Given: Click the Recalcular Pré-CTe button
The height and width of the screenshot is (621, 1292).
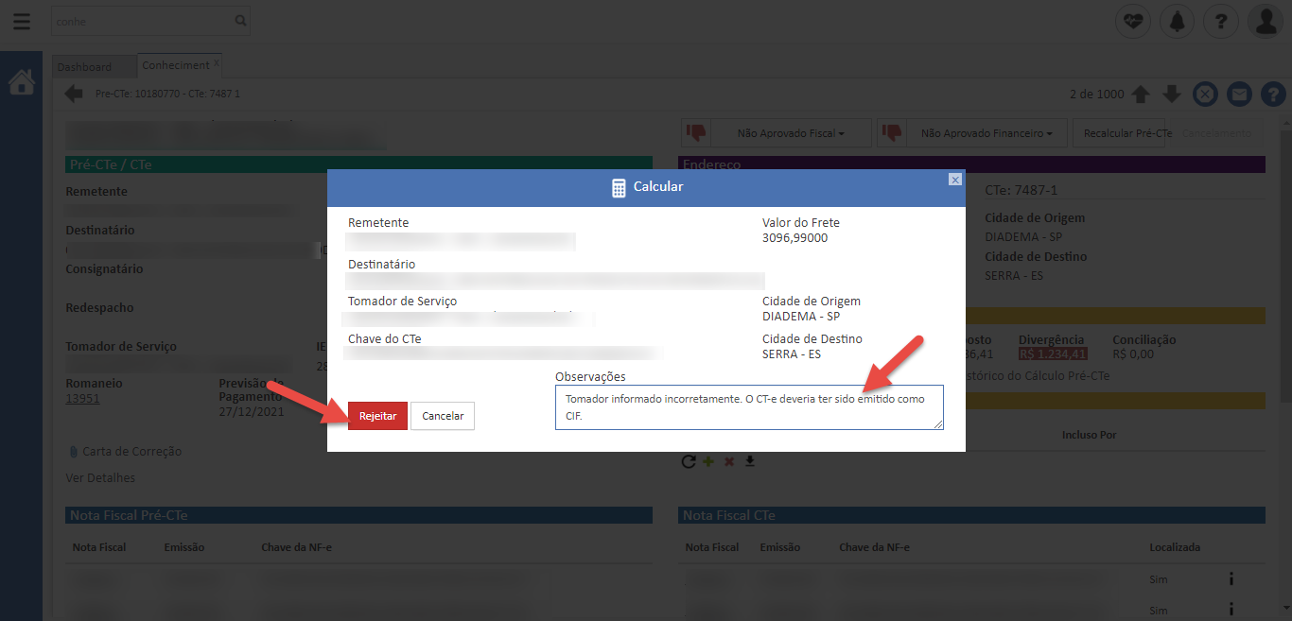Looking at the screenshot, I should pos(1127,133).
